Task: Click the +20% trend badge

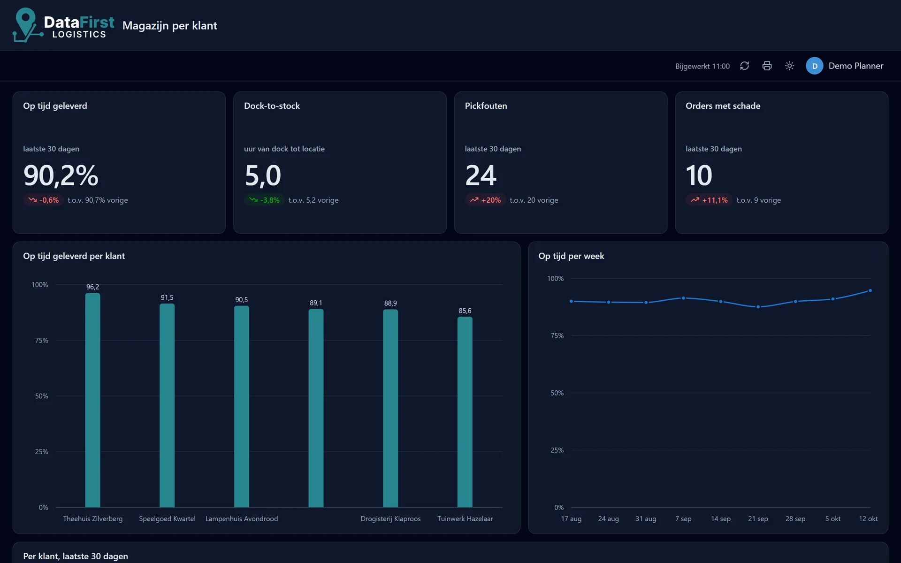Action: click(x=485, y=200)
